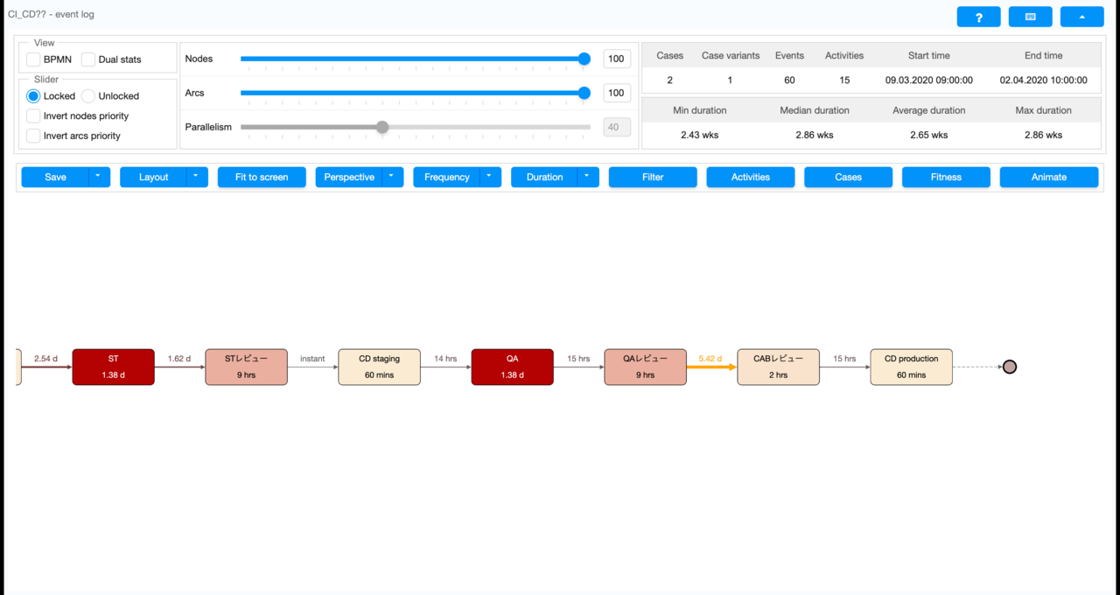The image size is (1120, 595).
Task: Click the CD production activity node
Action: (x=911, y=367)
